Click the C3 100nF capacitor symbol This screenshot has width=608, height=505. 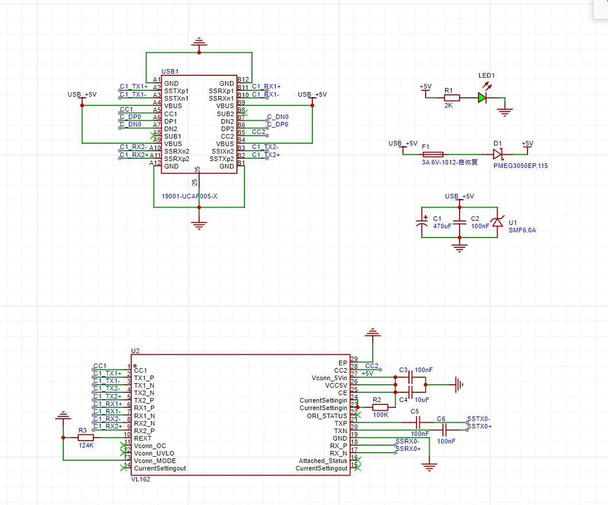point(410,377)
